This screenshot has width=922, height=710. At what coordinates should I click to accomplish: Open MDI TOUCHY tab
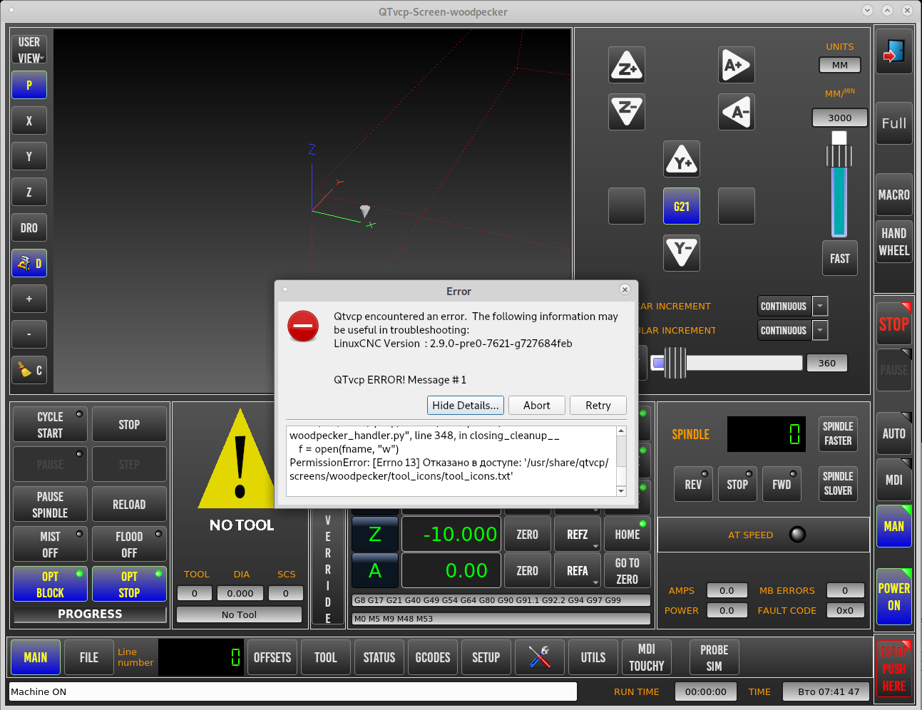[647, 657]
